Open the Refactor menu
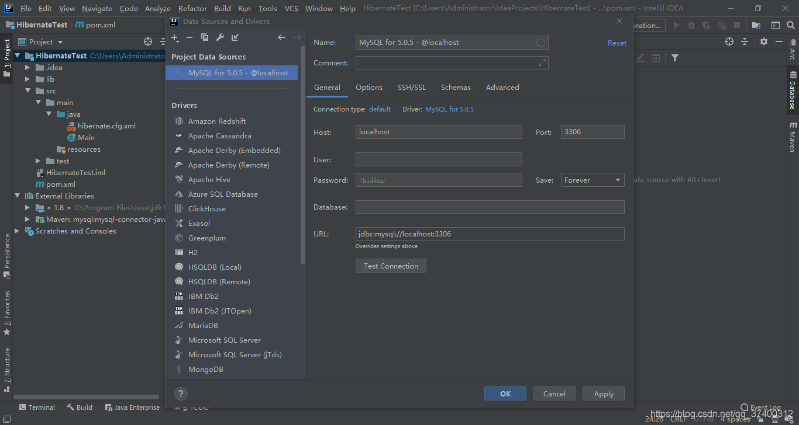This screenshot has height=425, width=799. (x=192, y=8)
